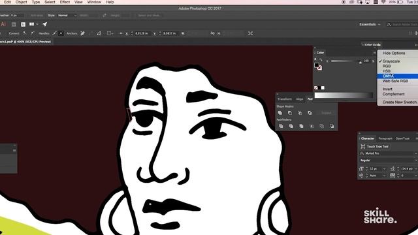
Task: Click the isolate selected object icon
Action: [x=250, y=33]
